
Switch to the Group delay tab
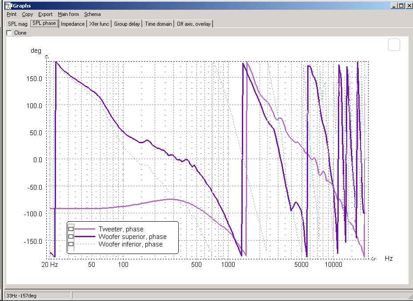(127, 24)
